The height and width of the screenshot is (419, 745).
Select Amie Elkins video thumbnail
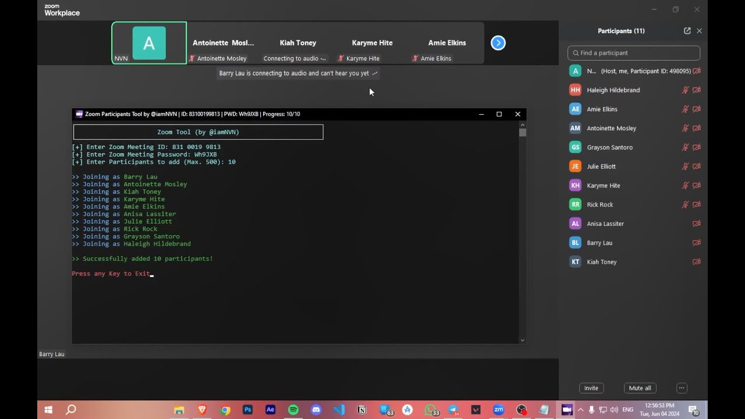(x=447, y=43)
